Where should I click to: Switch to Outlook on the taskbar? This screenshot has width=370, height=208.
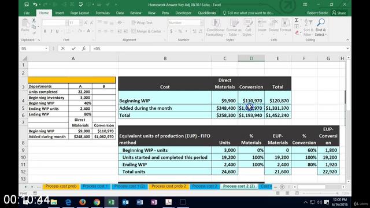tap(125, 202)
